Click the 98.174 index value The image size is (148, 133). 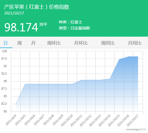click(x=21, y=27)
